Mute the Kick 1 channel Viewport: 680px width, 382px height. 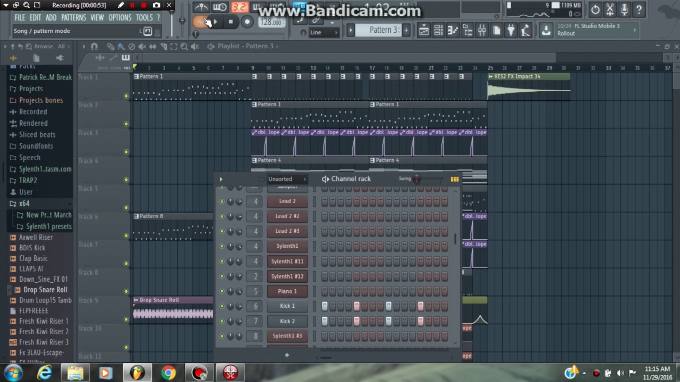[x=222, y=306]
